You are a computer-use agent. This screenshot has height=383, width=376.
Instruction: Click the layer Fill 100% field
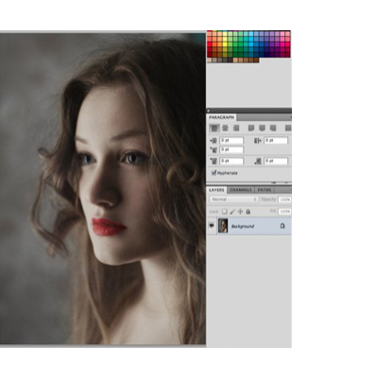(x=284, y=212)
